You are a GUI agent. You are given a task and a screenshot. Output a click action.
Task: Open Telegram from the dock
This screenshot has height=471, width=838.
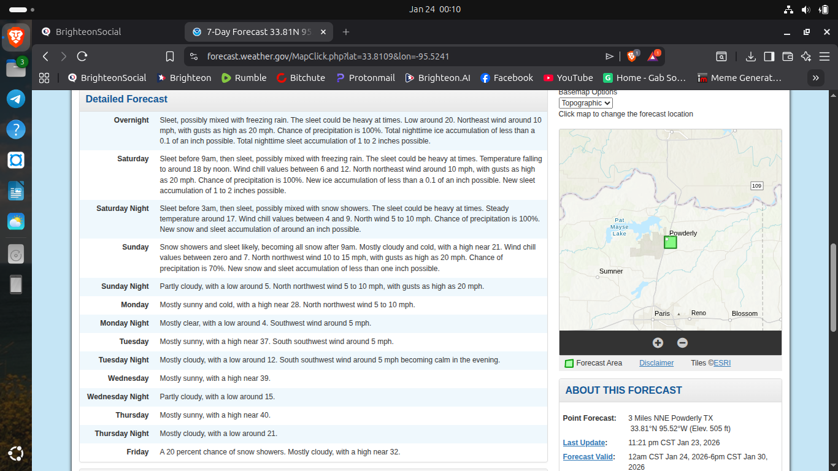tap(16, 98)
